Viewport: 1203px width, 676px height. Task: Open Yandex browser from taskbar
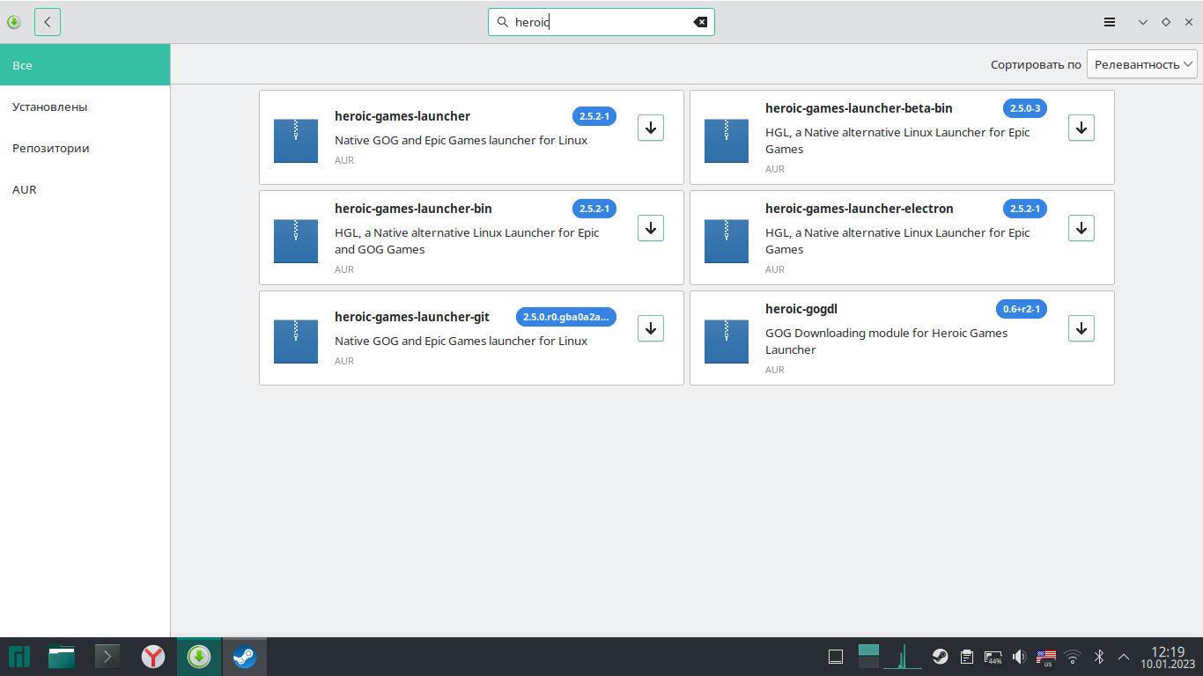click(153, 657)
